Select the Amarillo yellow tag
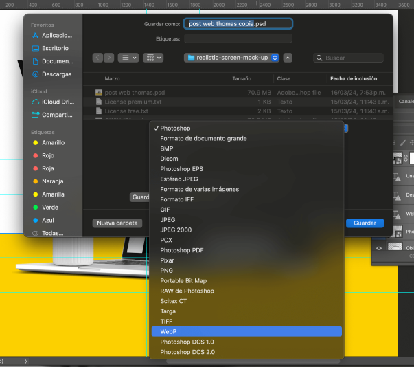414x367 pixels. [x=53, y=143]
